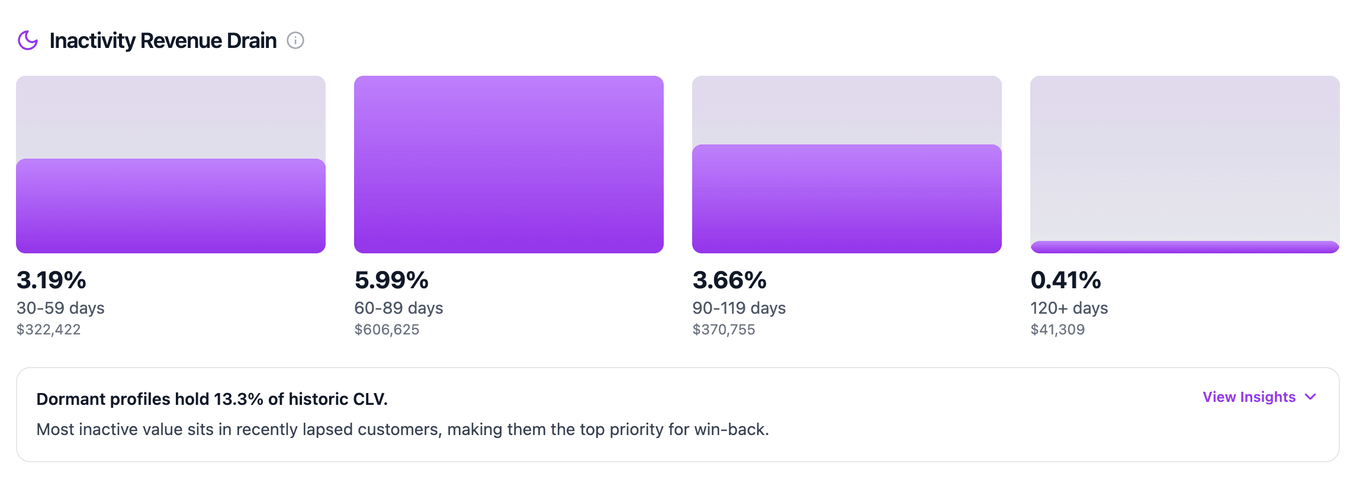Viewport: 1363px width, 483px height.
Task: Click the thin 120+ days bar
Action: [1185, 247]
